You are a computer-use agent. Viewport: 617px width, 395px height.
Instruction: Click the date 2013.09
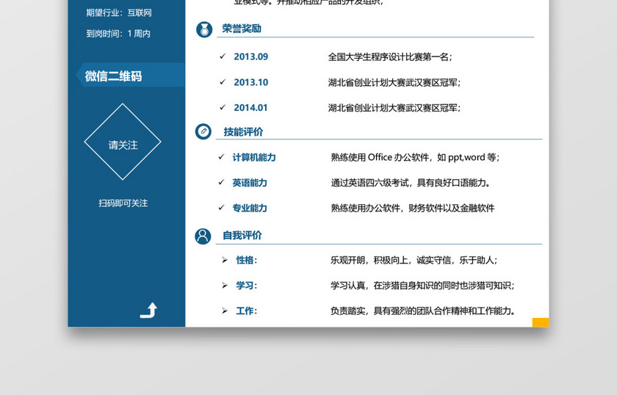pyautogui.click(x=251, y=57)
